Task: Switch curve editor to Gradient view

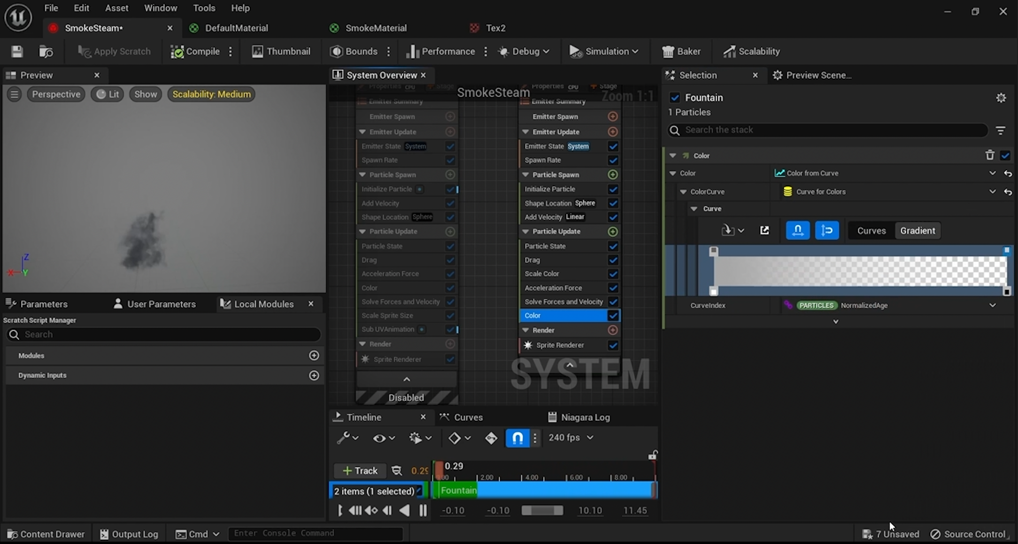Action: tap(918, 231)
